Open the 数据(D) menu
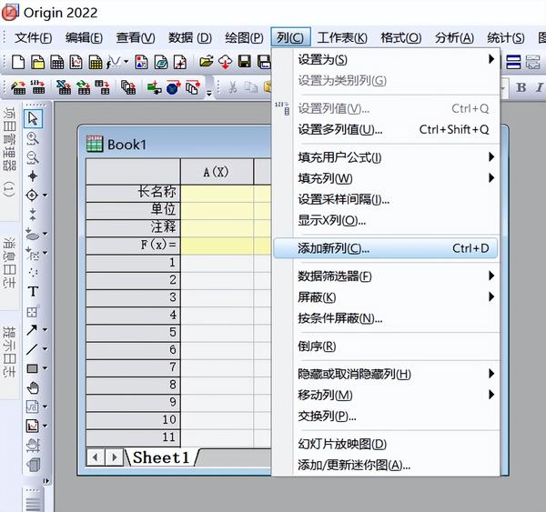Viewport: 546px width, 512px height. 190,37
